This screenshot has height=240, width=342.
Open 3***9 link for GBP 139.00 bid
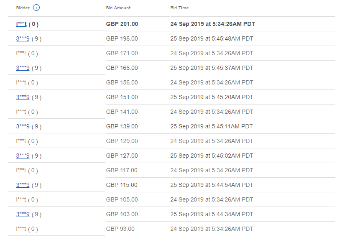point(23,126)
